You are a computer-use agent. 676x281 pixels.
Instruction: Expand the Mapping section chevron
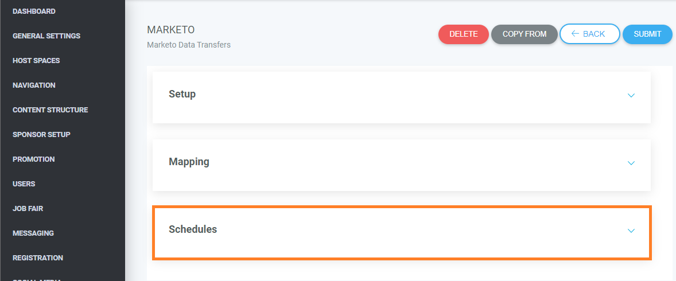click(x=631, y=163)
